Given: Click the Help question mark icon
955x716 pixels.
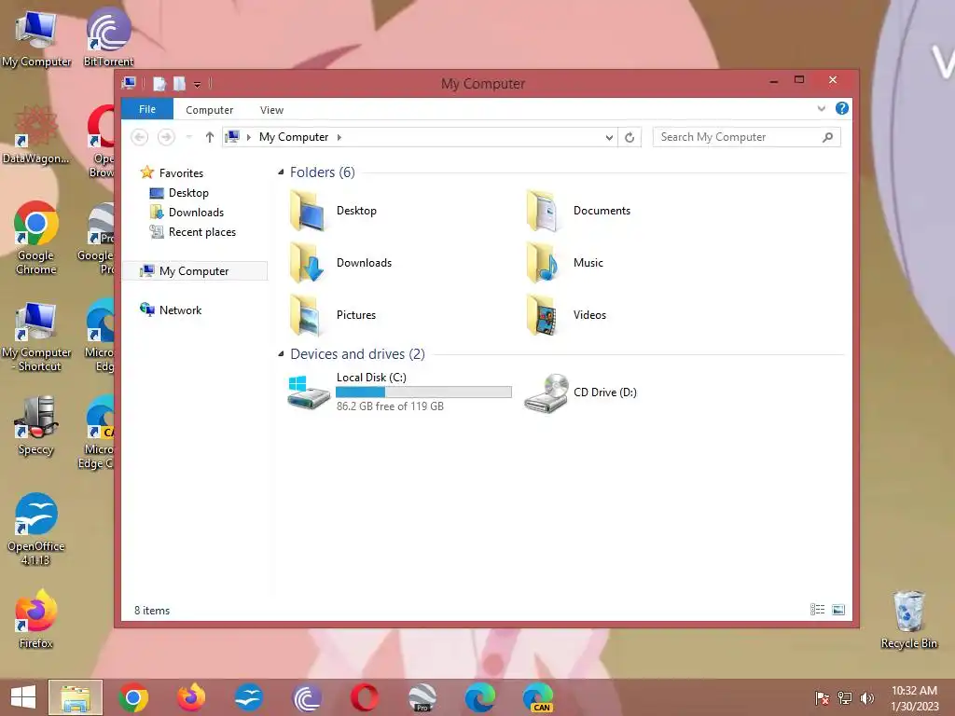Looking at the screenshot, I should [x=842, y=108].
